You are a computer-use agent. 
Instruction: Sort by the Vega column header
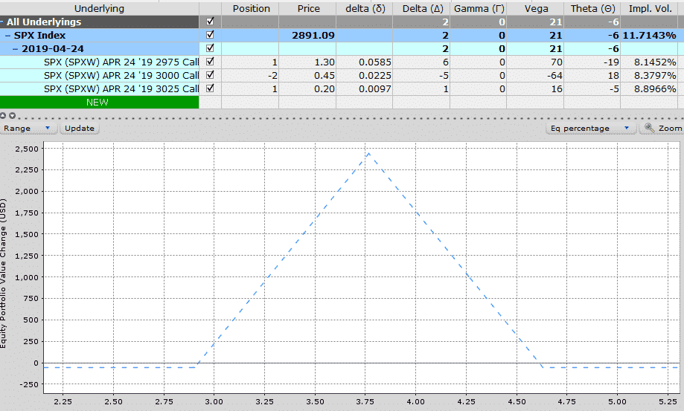coord(536,8)
